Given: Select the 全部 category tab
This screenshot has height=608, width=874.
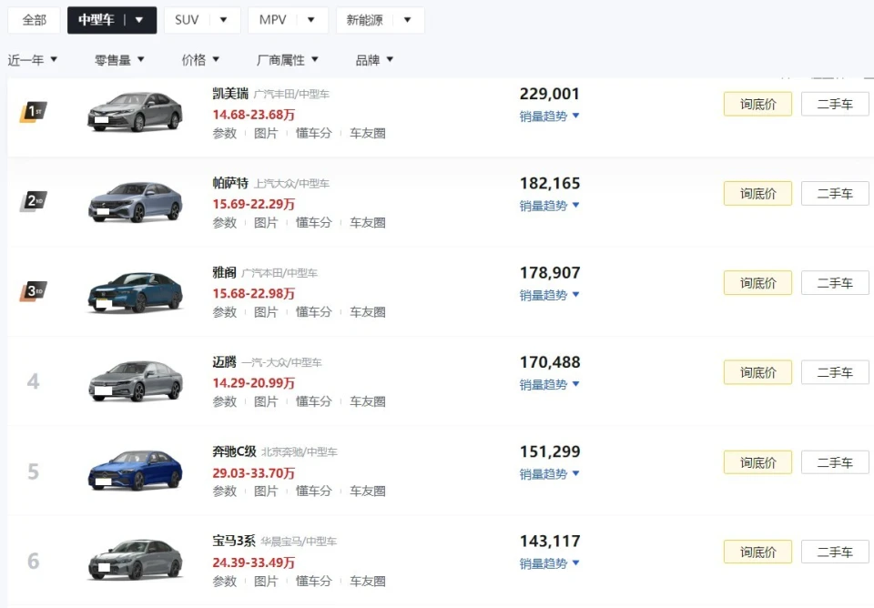Looking at the screenshot, I should pos(34,20).
